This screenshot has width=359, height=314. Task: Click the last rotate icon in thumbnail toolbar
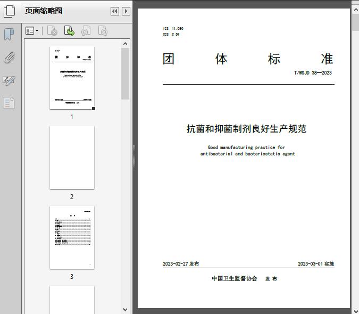tap(103, 31)
